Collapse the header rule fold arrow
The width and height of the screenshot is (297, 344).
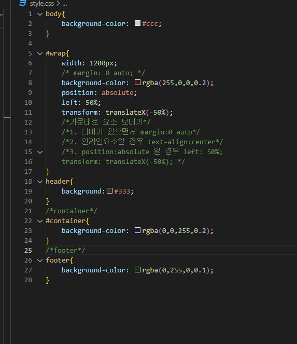pos(40,182)
